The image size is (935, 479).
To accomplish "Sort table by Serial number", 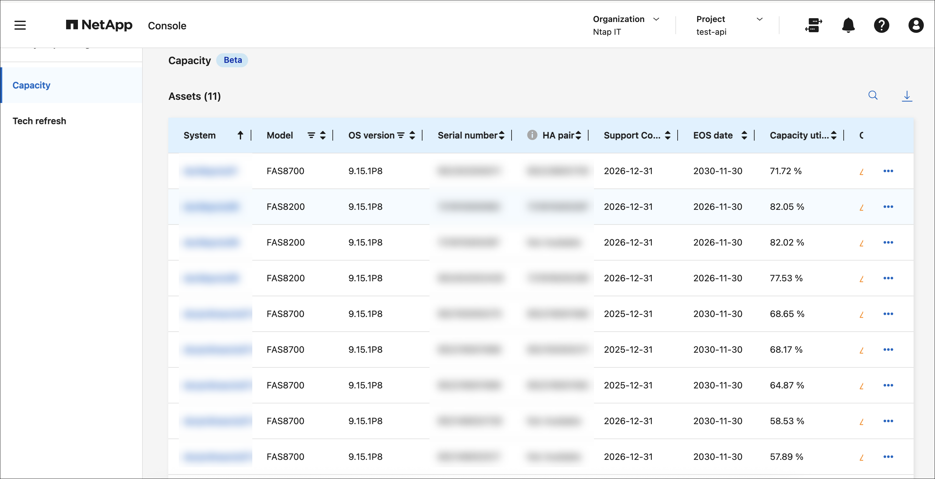I will pyautogui.click(x=502, y=135).
